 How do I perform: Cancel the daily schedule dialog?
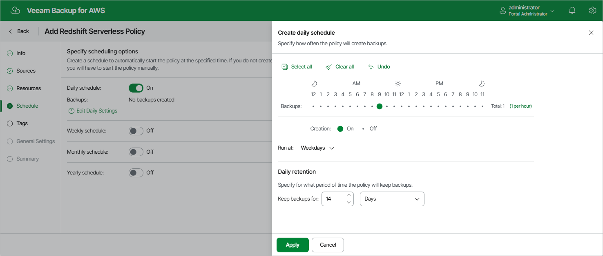328,245
